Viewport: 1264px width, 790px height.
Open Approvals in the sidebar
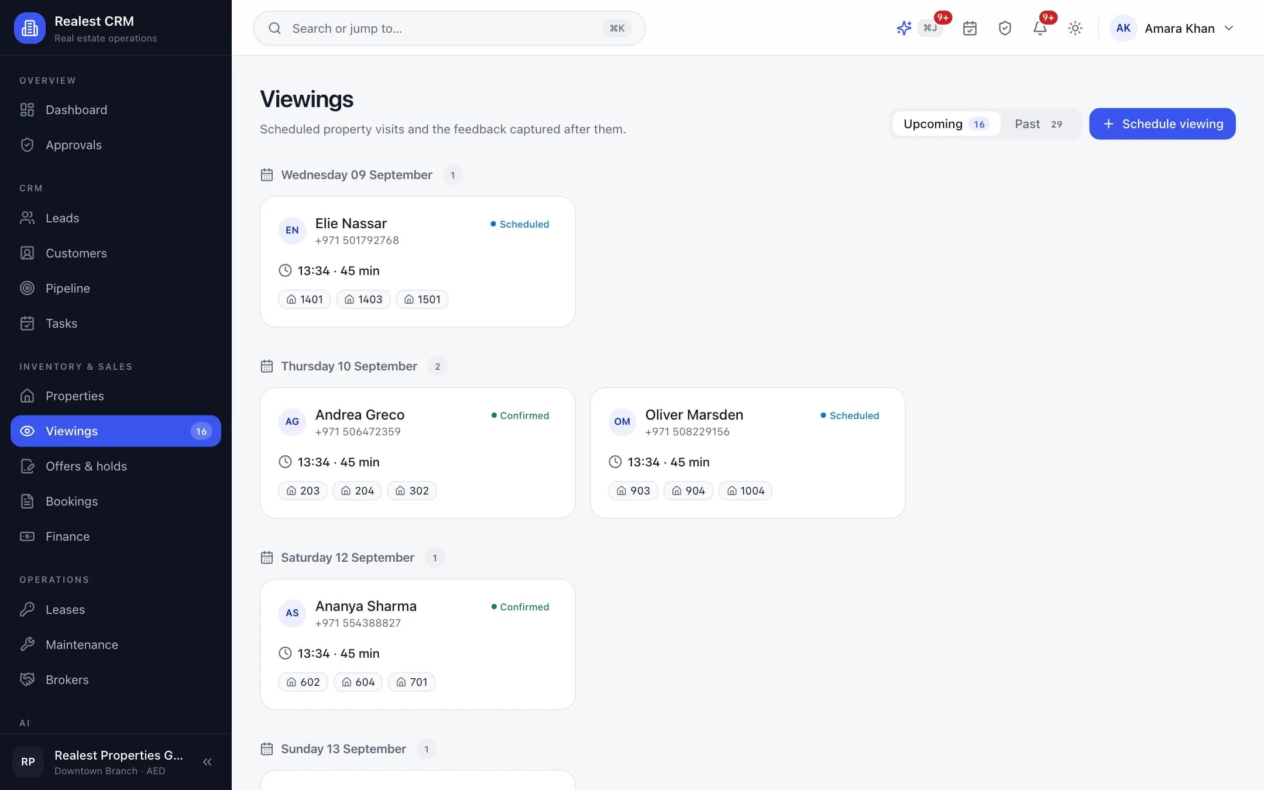click(116, 145)
